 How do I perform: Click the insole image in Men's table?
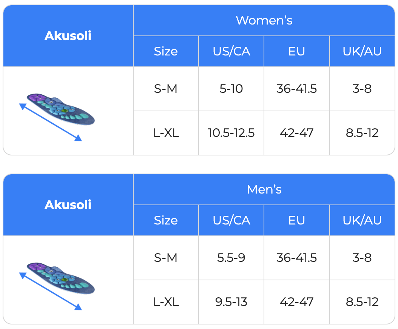[x=60, y=279]
